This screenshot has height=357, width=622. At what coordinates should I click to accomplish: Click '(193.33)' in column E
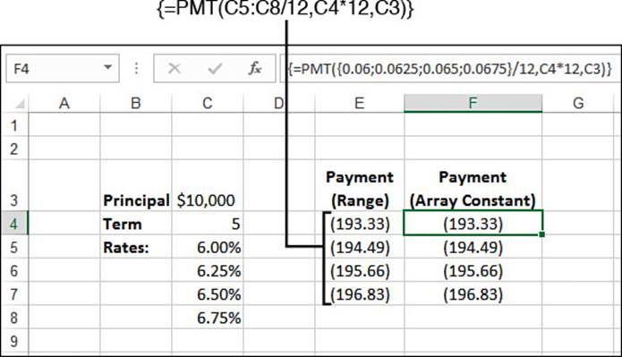[x=360, y=224]
